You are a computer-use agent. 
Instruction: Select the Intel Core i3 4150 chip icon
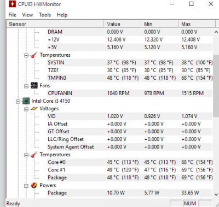[x=26, y=101]
